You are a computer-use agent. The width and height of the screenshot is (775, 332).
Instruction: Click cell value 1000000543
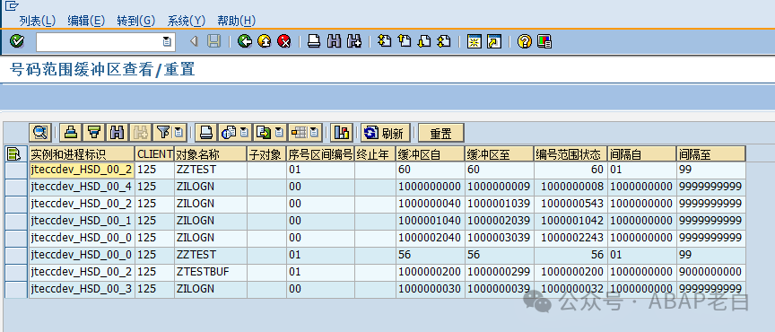coord(570,204)
